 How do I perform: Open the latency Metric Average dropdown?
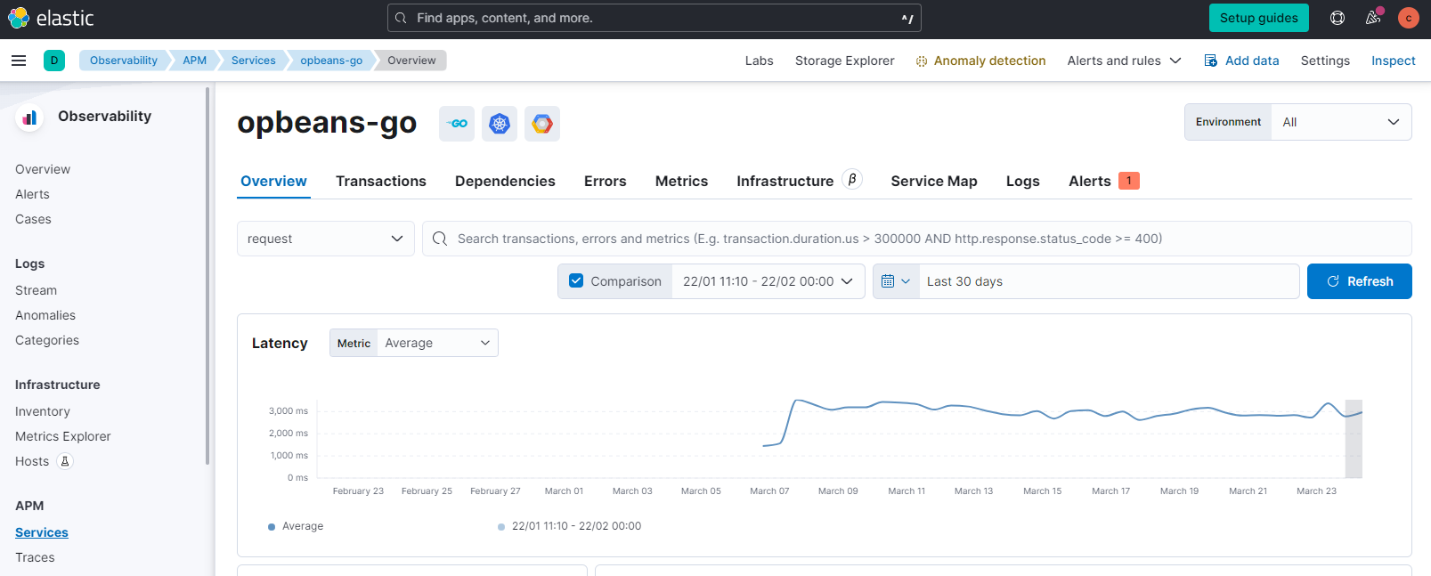pyautogui.click(x=437, y=343)
